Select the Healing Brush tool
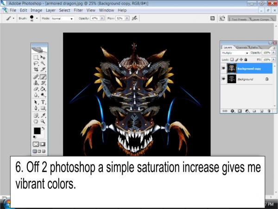This screenshot has width=278, height=209. pos(36,77)
